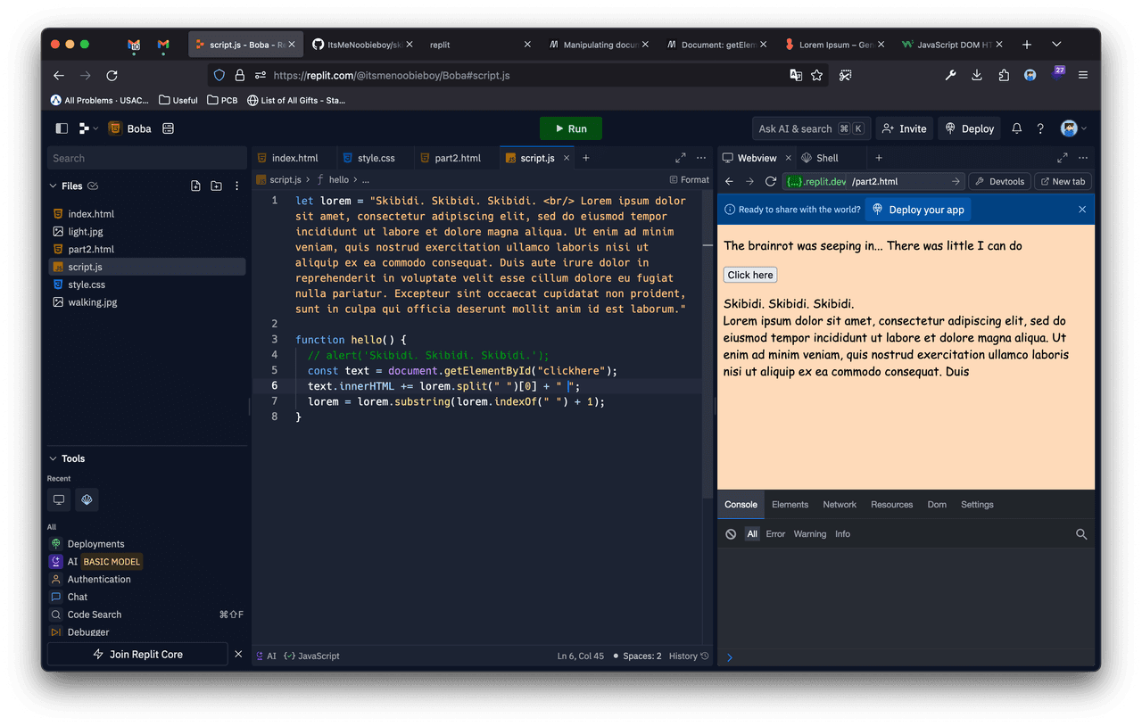Screen dimensions: 1142x726
Task: Collapse the Tools section
Action: tap(53, 458)
